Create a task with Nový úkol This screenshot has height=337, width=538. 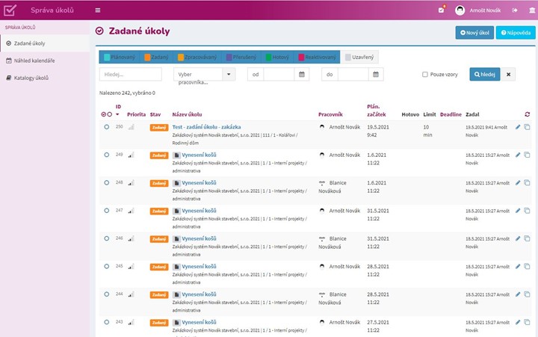pos(474,33)
